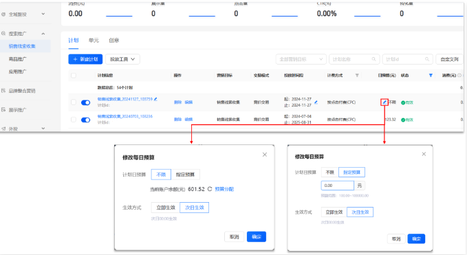Select 不限 in the dialog with 0.00 field
467x255 pixels.
pyautogui.click(x=329, y=173)
